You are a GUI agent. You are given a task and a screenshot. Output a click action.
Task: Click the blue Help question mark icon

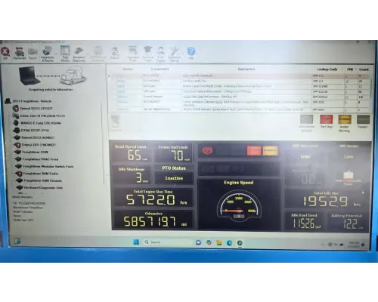[191, 53]
